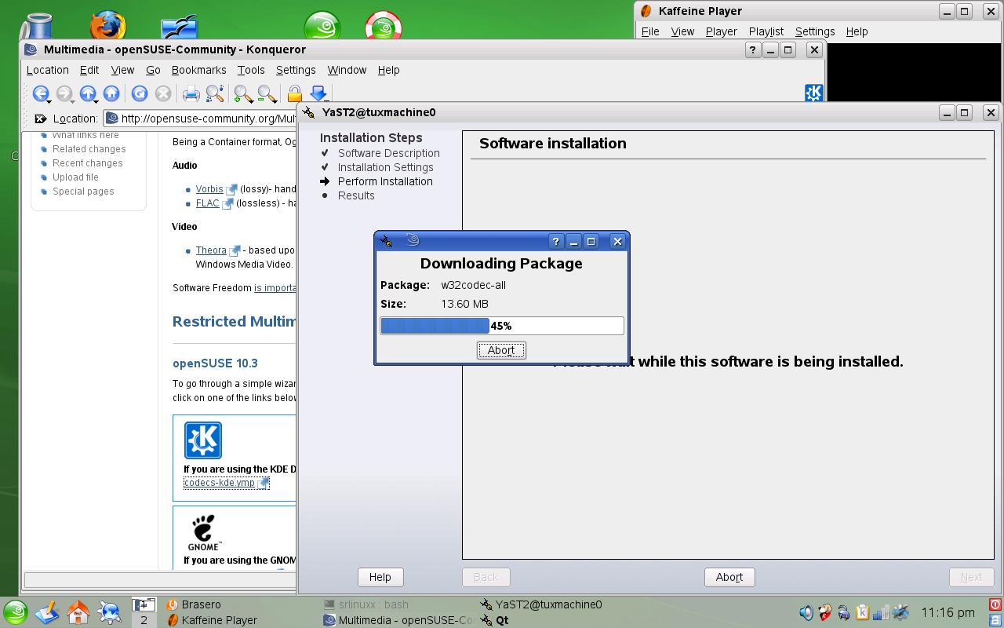Abort the w32codec-all package download
1004x628 pixels.
(501, 350)
